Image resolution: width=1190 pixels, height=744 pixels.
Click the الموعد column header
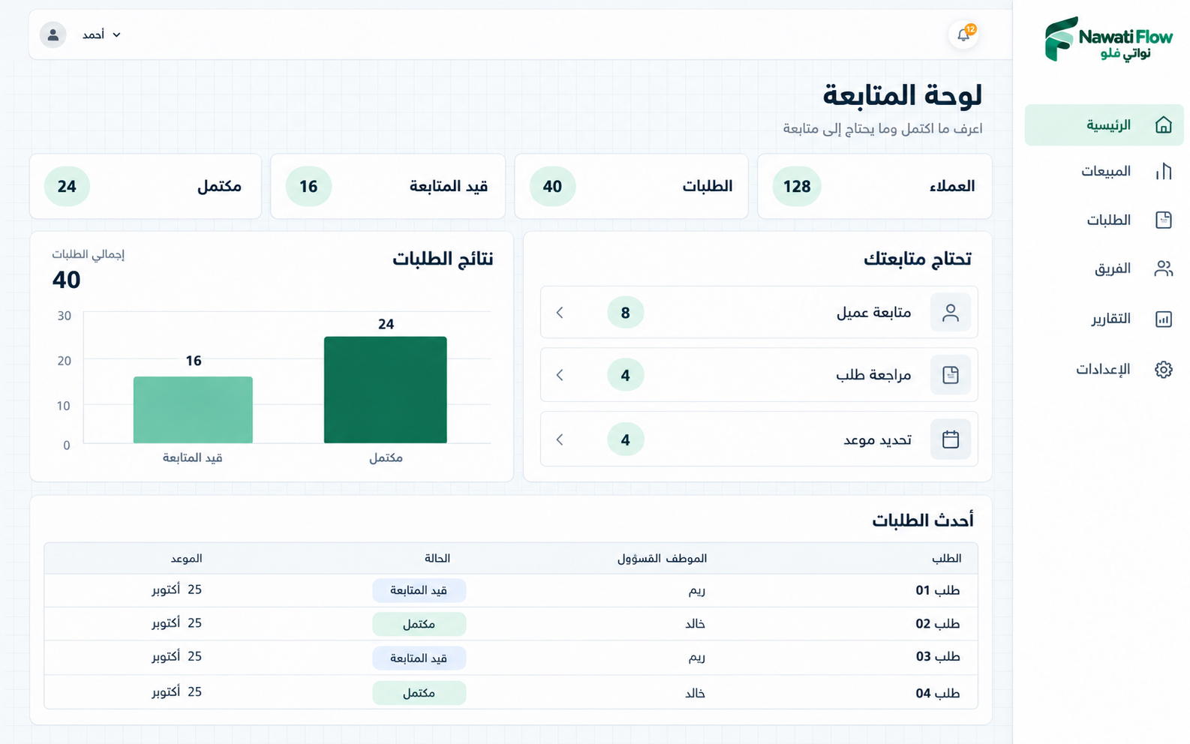pos(186,558)
